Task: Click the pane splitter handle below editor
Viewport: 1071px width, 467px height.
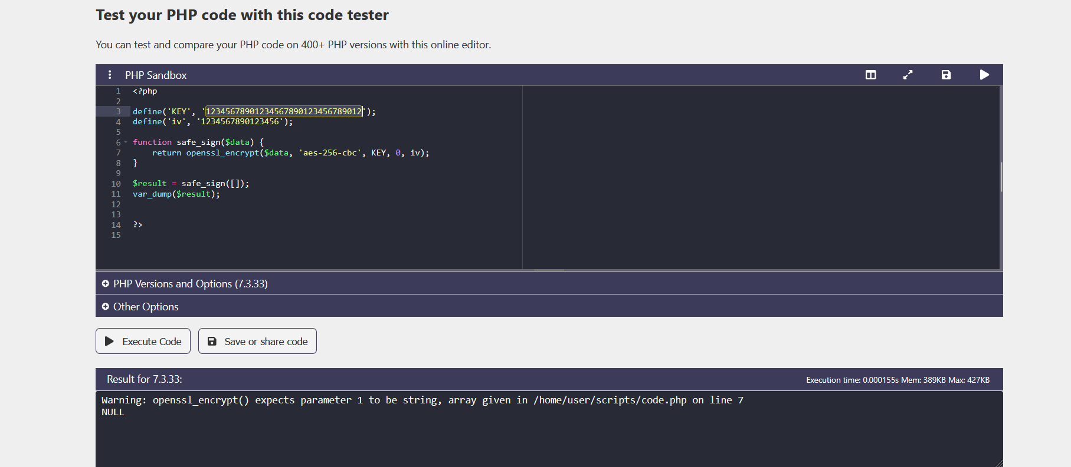Action: coord(549,270)
